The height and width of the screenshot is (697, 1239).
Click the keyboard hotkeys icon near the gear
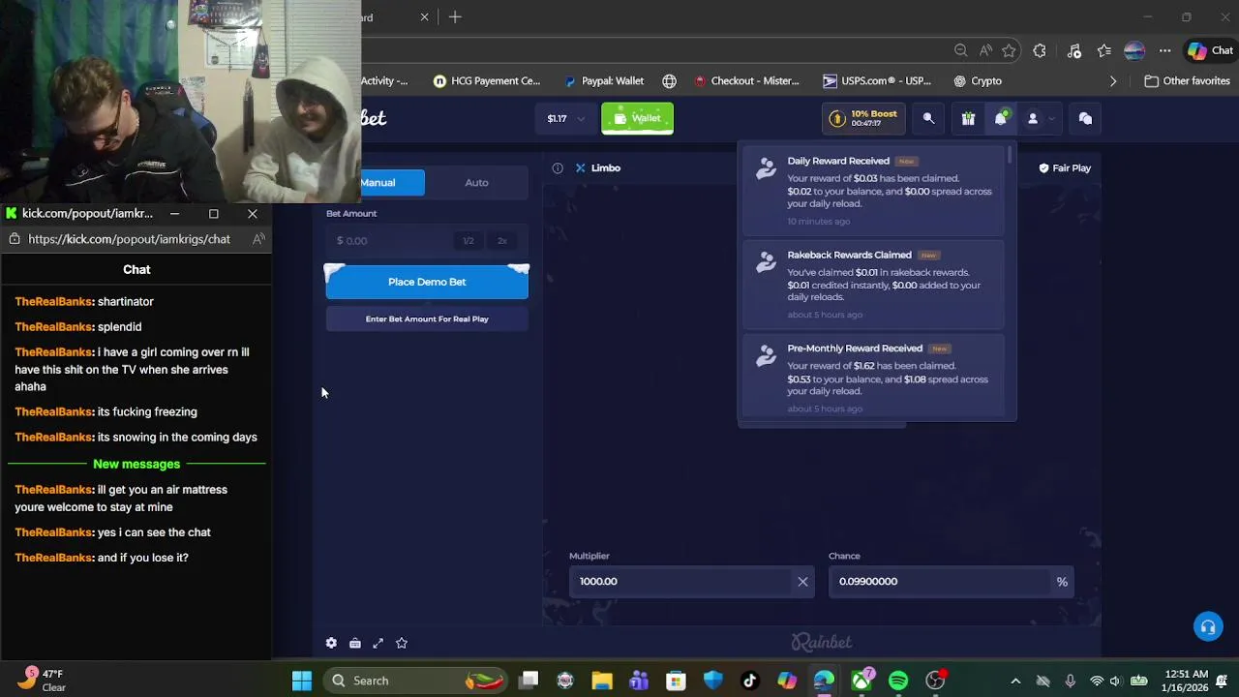355,643
